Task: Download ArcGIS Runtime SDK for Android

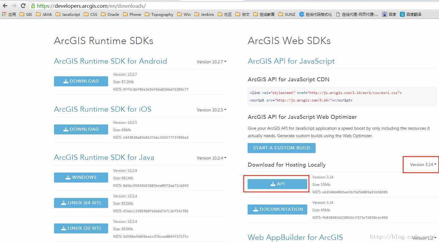Action: click(x=81, y=81)
